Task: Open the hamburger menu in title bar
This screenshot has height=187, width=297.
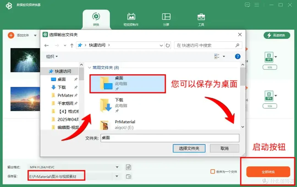Action: (257, 5)
